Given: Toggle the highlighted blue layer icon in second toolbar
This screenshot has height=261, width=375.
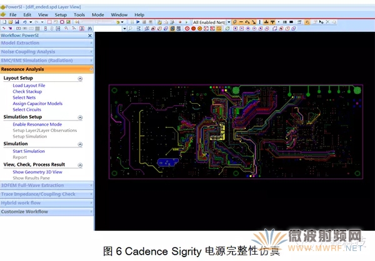Looking at the screenshot, I should point(172,29).
